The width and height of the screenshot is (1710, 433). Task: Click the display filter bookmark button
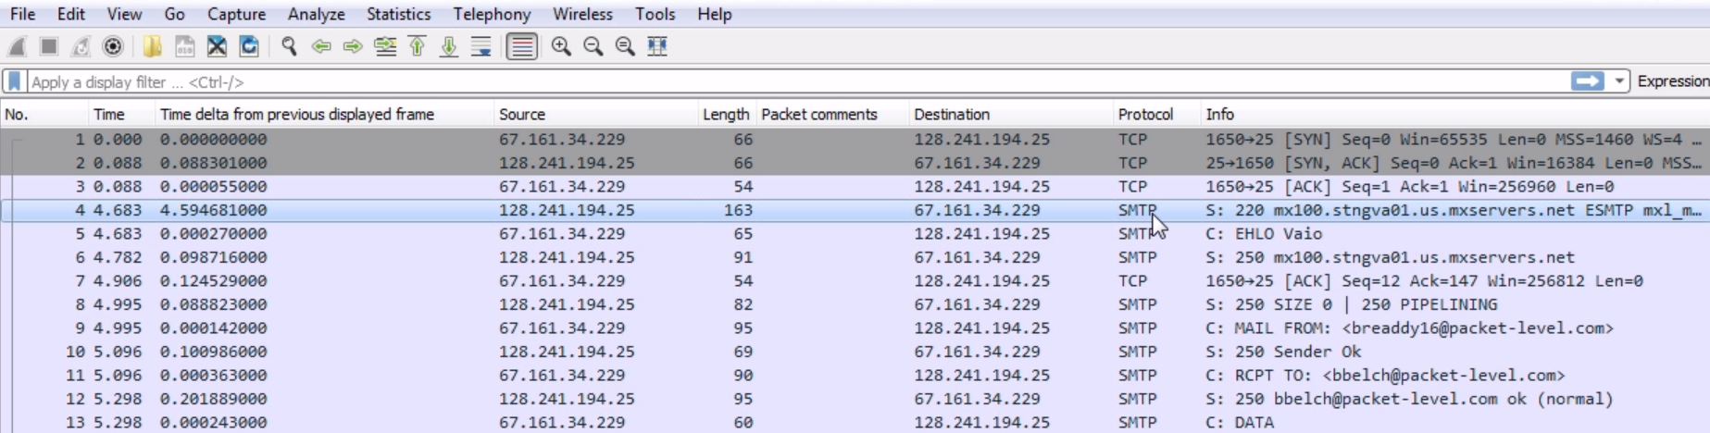coord(15,81)
